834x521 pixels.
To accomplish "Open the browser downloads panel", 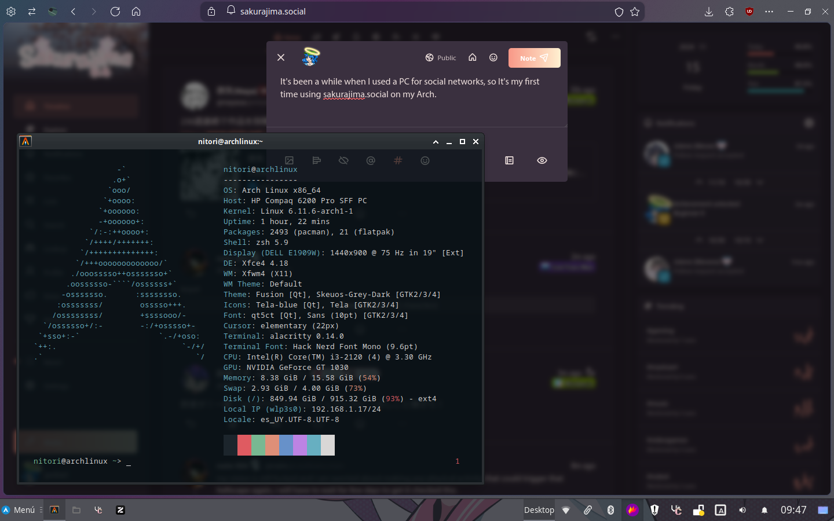I will click(709, 12).
